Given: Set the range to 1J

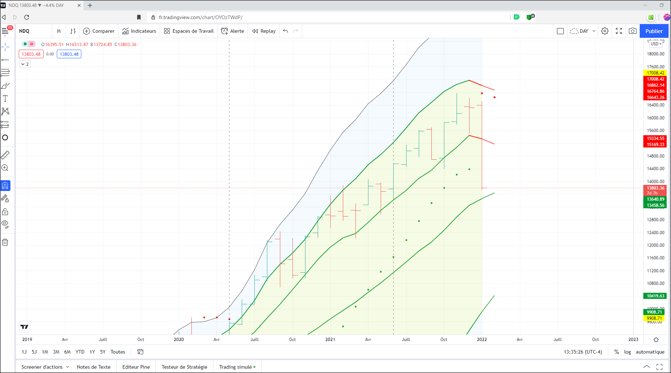Looking at the screenshot, I should click(24, 352).
